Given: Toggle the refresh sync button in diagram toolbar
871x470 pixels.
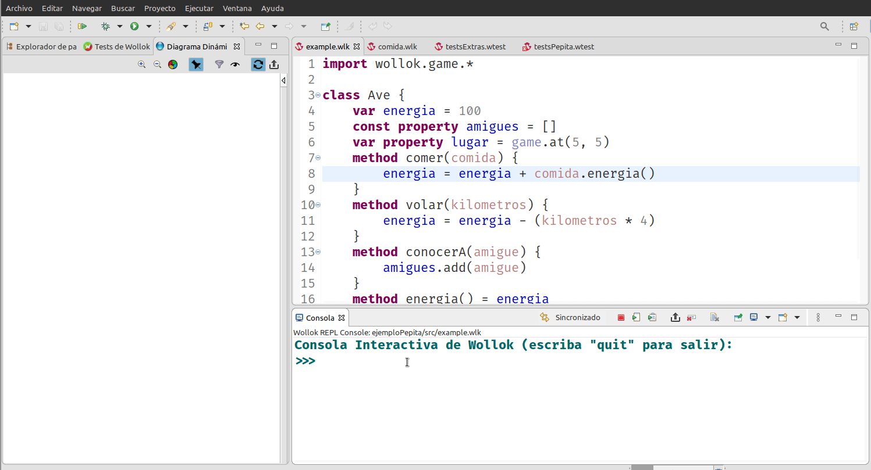Looking at the screenshot, I should tap(258, 64).
